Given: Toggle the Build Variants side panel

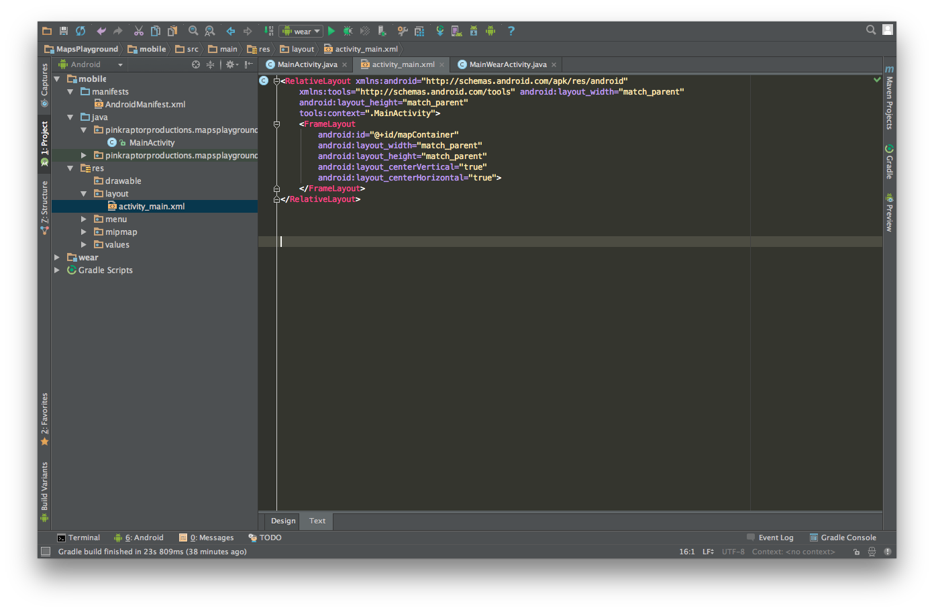Looking at the screenshot, I should [x=44, y=491].
